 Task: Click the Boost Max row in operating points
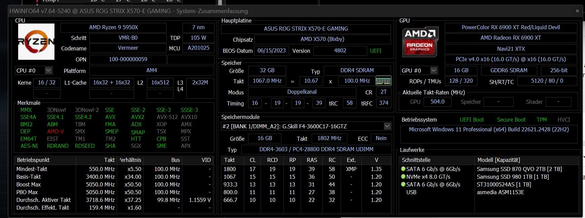click(x=114, y=184)
